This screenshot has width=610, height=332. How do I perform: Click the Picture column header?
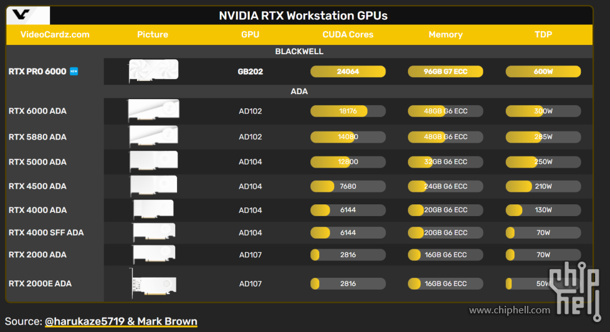(153, 35)
